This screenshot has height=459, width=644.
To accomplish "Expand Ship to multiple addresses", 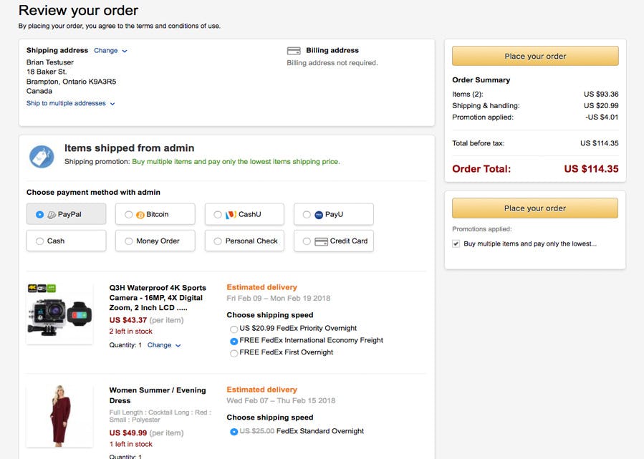I will point(70,104).
